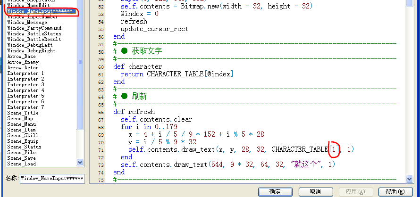This screenshot has height=197, width=420.
Task: Select the Window_DebugRight script
Action: (x=31, y=50)
